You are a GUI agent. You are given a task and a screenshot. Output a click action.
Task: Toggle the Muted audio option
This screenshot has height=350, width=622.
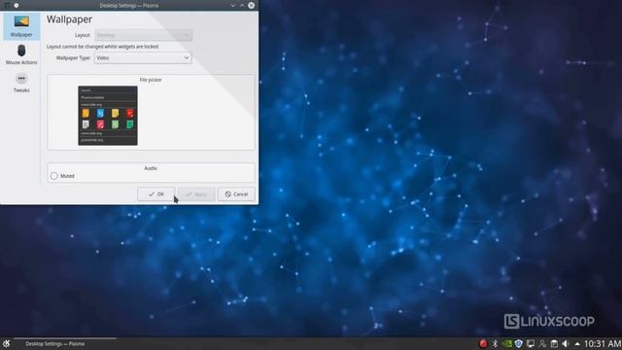click(x=62, y=176)
